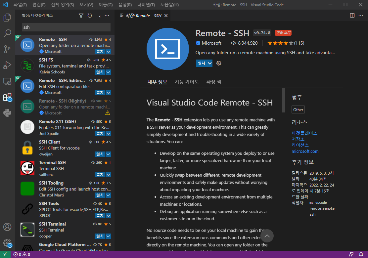Image resolution: width=368 pixels, height=258 pixels.
Task: Open editor more actions ellipsis
Action: click(361, 16)
